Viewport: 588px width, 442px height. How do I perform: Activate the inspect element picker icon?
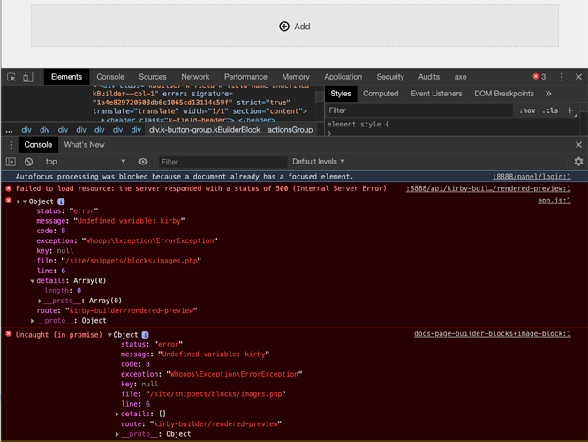[11, 77]
